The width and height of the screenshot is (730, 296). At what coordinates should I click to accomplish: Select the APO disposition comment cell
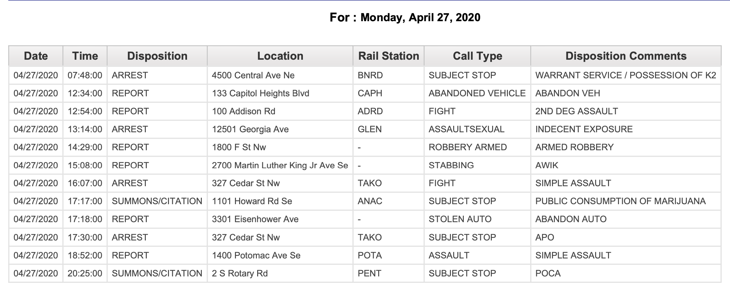click(626, 238)
